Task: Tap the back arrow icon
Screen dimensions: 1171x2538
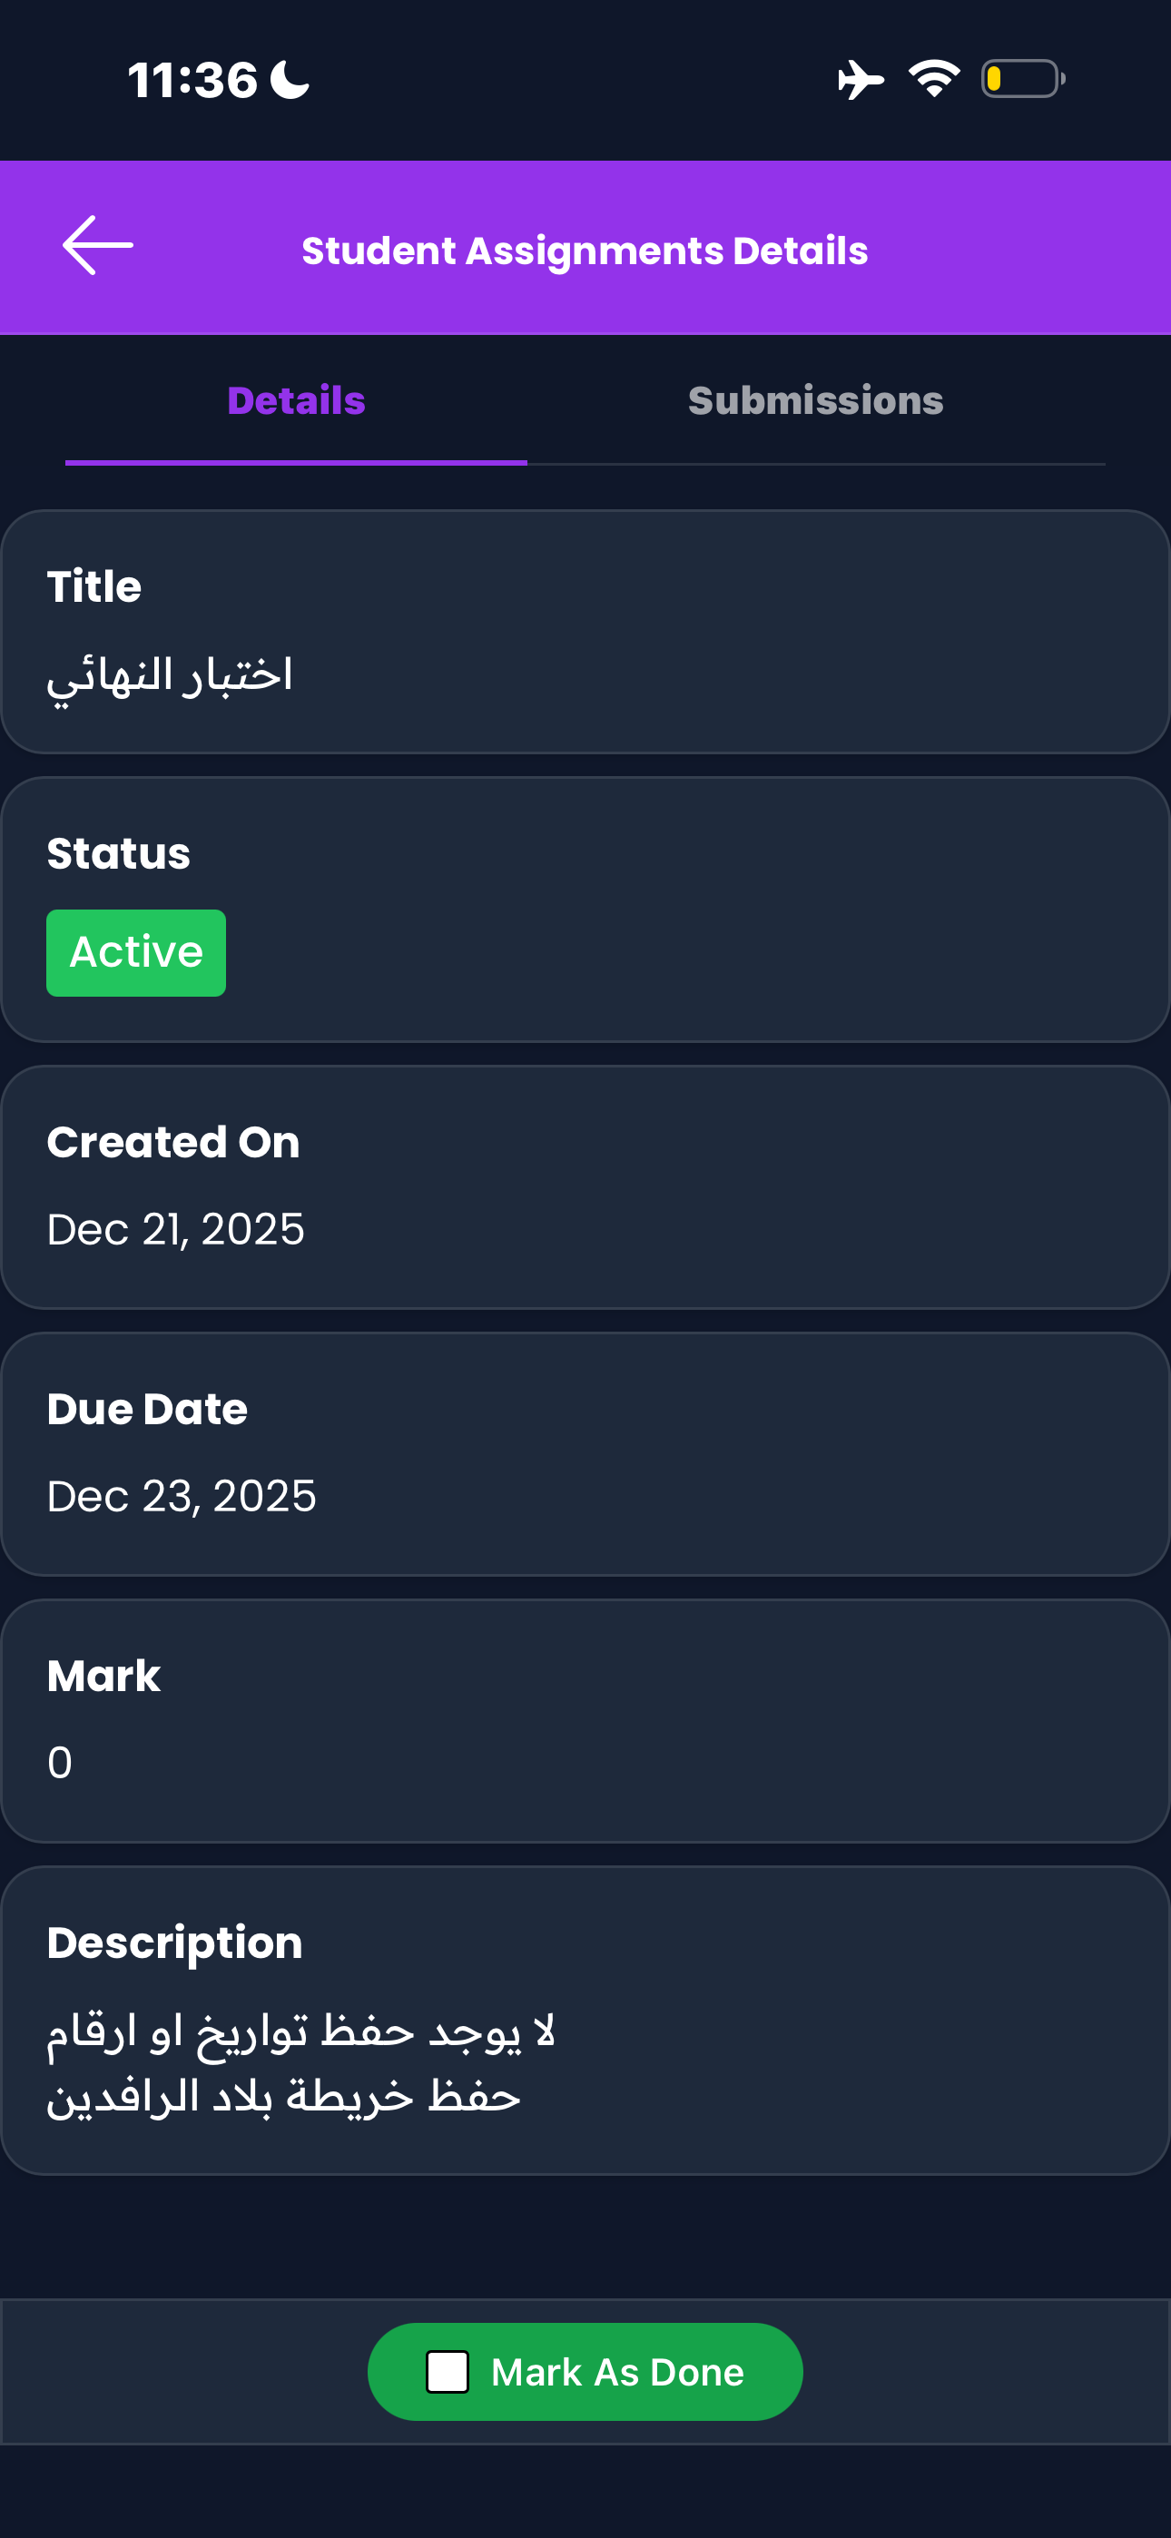Action: (98, 245)
